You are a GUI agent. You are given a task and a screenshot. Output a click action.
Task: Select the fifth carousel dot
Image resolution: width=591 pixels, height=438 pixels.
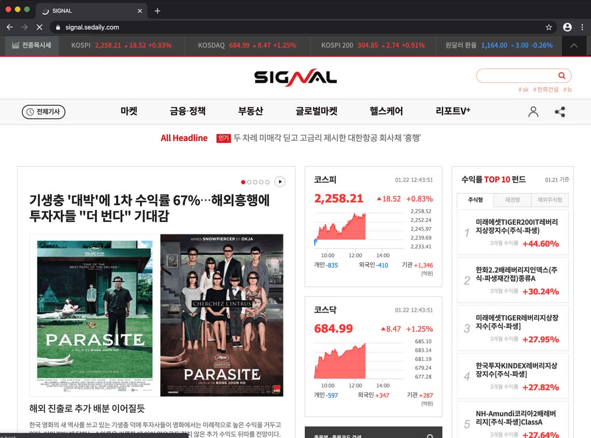pyautogui.click(x=267, y=182)
